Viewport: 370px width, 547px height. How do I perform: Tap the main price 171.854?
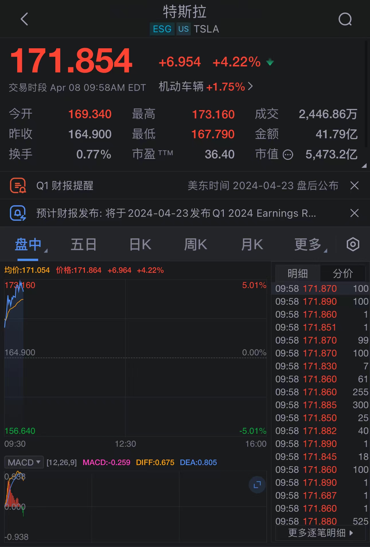coord(71,61)
